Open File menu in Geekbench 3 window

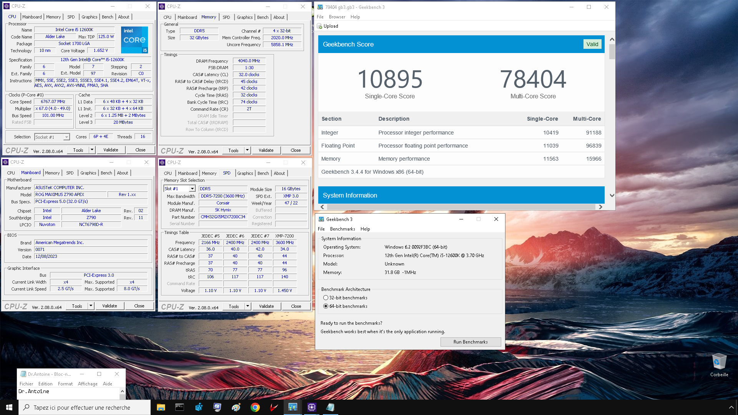(x=321, y=229)
